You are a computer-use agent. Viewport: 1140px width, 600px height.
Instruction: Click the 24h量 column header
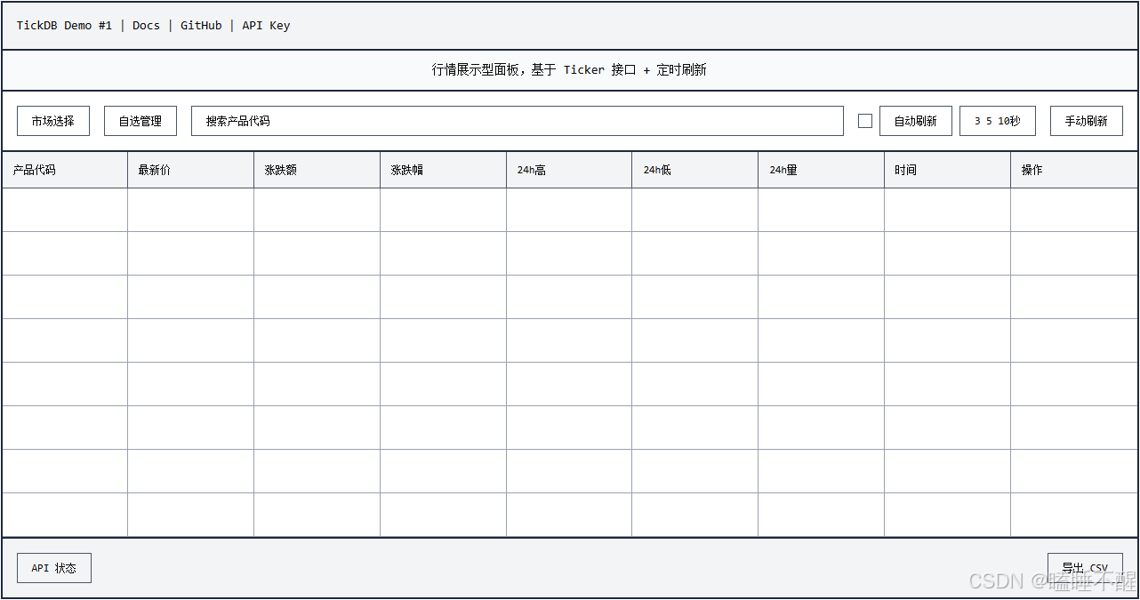pos(783,170)
